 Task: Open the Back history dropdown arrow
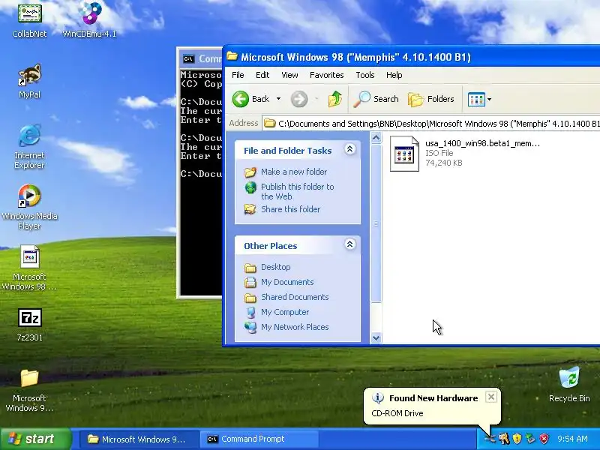pyautogui.click(x=278, y=99)
